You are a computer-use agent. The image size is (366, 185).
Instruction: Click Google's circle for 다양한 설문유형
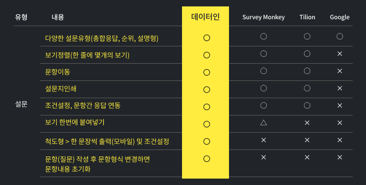[340, 37]
